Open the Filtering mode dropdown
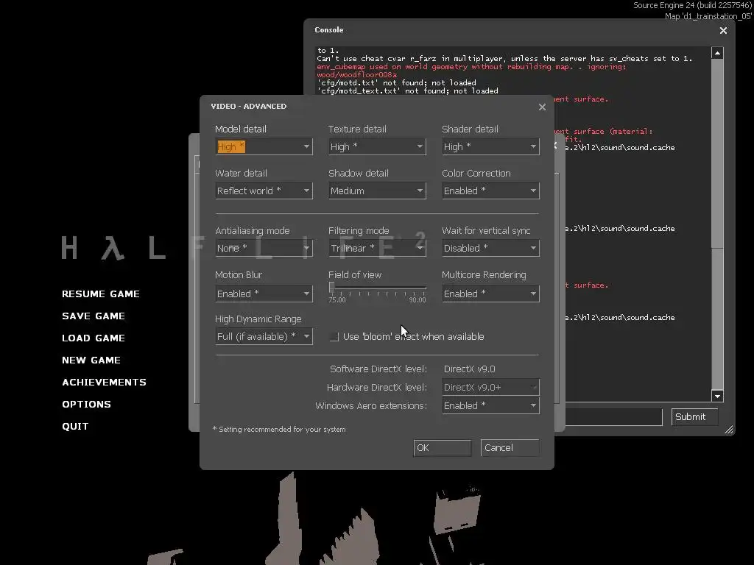Image resolution: width=754 pixels, height=565 pixels. click(377, 248)
